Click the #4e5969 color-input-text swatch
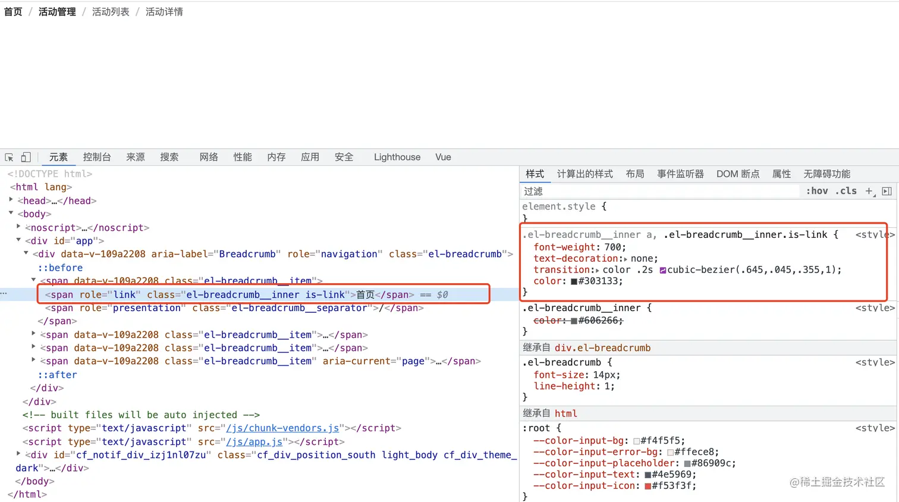 point(648,475)
